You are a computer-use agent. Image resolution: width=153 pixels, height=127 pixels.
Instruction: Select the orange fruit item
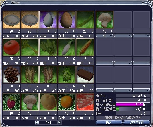[67, 102]
